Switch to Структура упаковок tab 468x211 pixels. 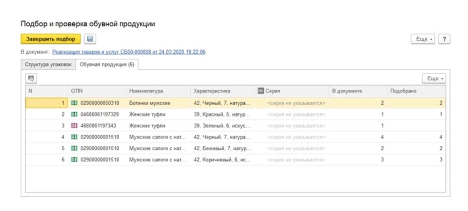[48, 65]
